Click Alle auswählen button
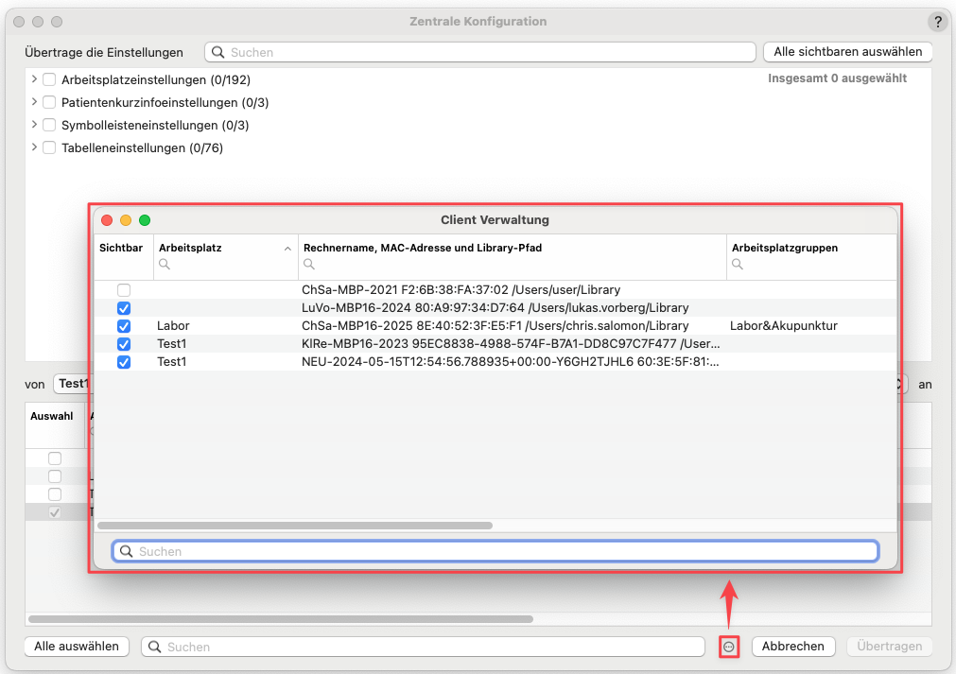This screenshot has width=956, height=674. pos(77,646)
